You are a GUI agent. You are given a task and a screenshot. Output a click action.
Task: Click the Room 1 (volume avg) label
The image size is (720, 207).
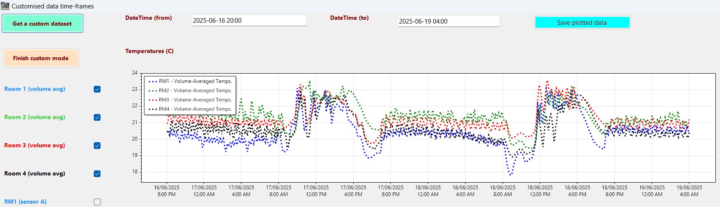click(x=34, y=89)
